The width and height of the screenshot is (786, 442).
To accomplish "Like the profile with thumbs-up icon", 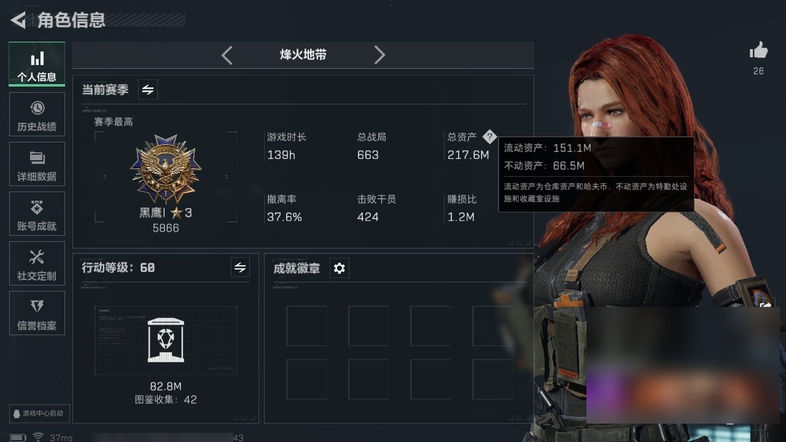I will pos(758,51).
